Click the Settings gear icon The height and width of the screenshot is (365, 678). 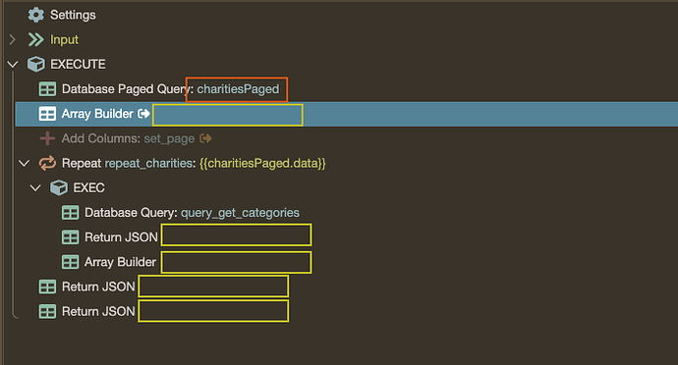(x=36, y=15)
